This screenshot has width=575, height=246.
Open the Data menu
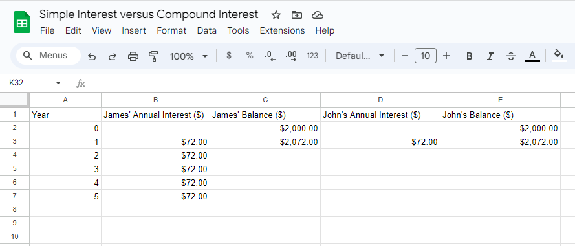207,30
